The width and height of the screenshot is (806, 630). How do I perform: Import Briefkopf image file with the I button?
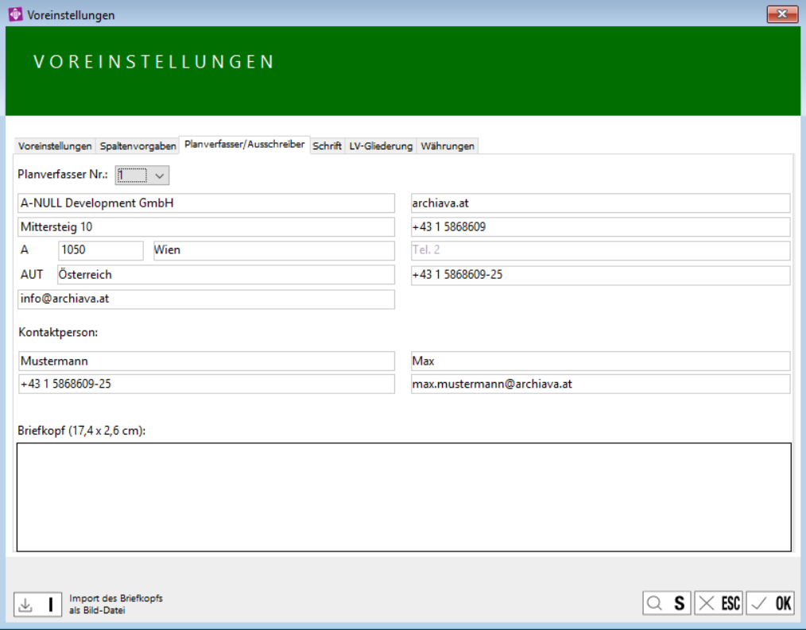[x=38, y=604]
